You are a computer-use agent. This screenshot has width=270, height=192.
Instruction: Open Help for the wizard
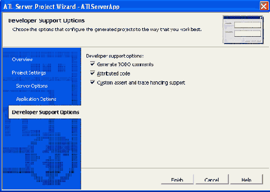point(246,179)
